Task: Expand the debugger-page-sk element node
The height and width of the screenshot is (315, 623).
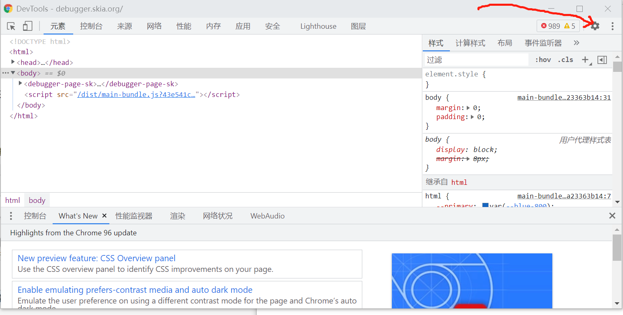Action: click(20, 83)
